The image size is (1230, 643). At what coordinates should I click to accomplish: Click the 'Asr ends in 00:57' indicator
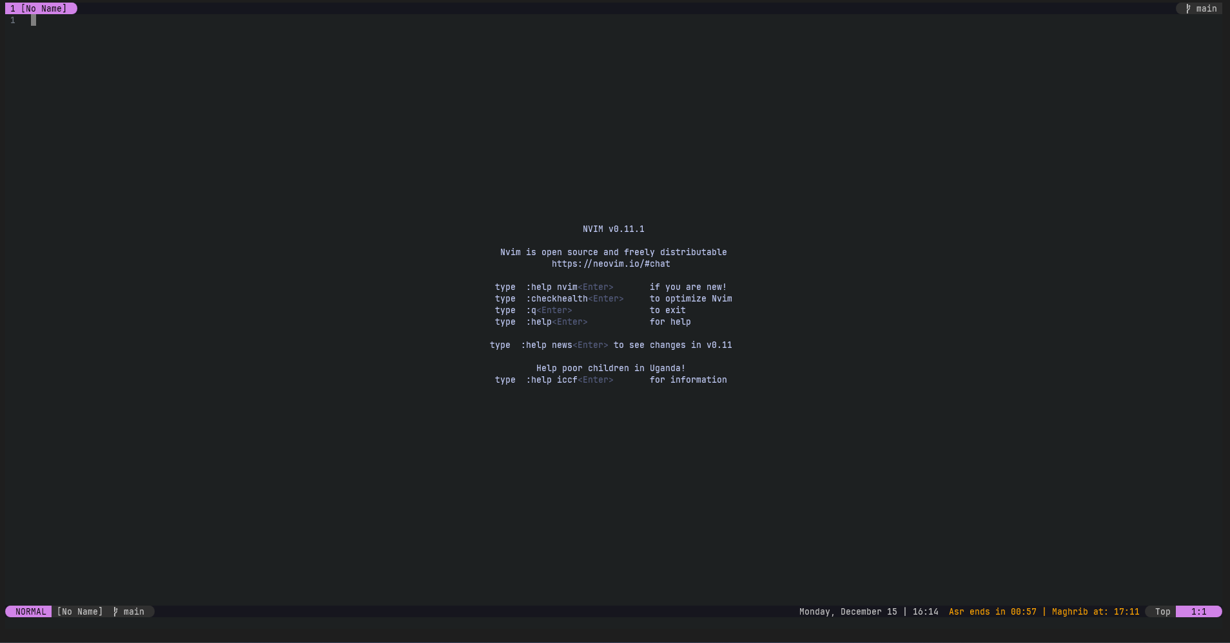pyautogui.click(x=992, y=611)
